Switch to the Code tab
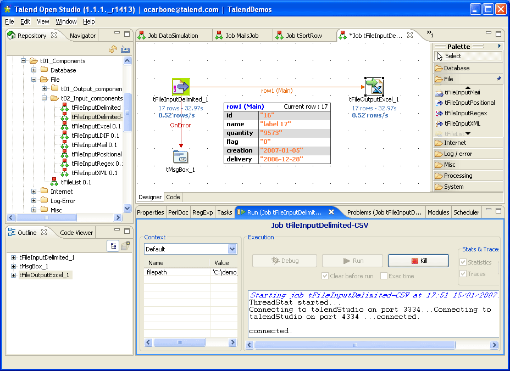Image resolution: width=510 pixels, height=371 pixels. pyautogui.click(x=173, y=197)
